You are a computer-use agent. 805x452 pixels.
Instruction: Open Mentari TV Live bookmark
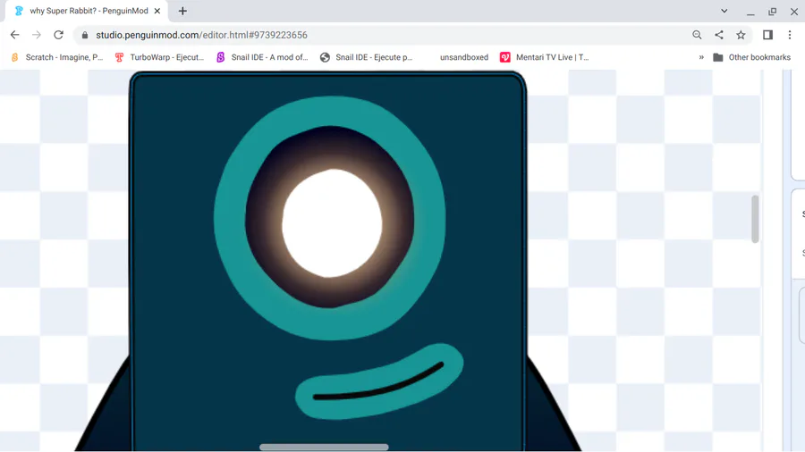(x=545, y=57)
